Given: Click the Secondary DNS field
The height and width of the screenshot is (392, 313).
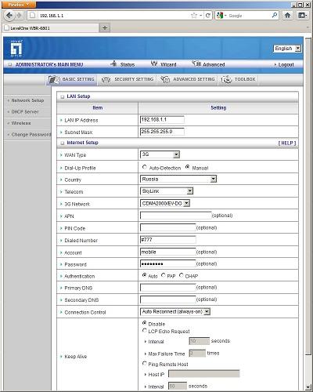Looking at the screenshot, I should click(x=167, y=299).
